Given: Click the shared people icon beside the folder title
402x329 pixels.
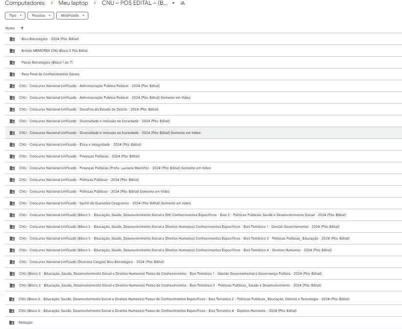Looking at the screenshot, I should coord(183,3).
